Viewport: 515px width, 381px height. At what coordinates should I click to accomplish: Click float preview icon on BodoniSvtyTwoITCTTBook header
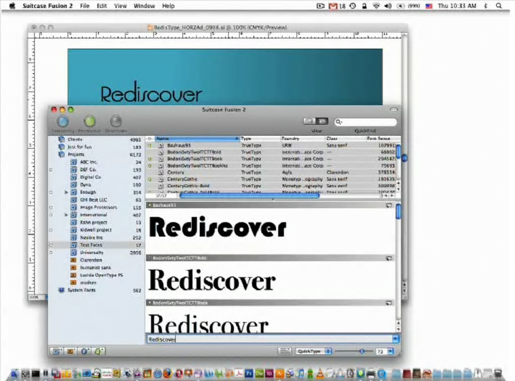pyautogui.click(x=389, y=303)
